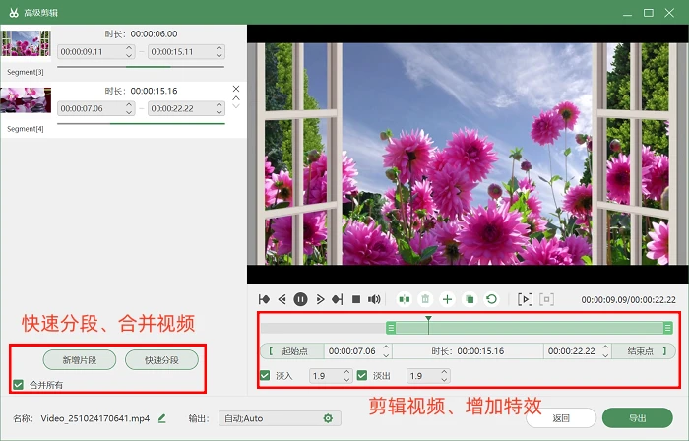This screenshot has width=689, height=441.
Task: Copy the current segment
Action: [470, 299]
